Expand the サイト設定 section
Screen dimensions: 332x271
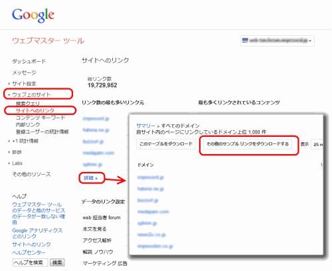coord(24,84)
